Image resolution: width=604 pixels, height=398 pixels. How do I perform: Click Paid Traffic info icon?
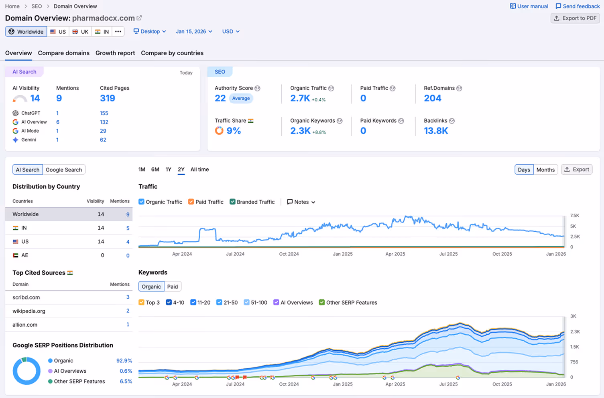(392, 88)
